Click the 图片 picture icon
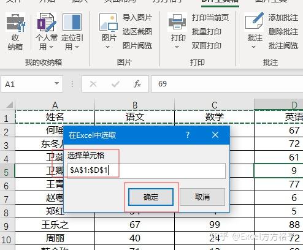The image size is (303, 250). (109, 23)
